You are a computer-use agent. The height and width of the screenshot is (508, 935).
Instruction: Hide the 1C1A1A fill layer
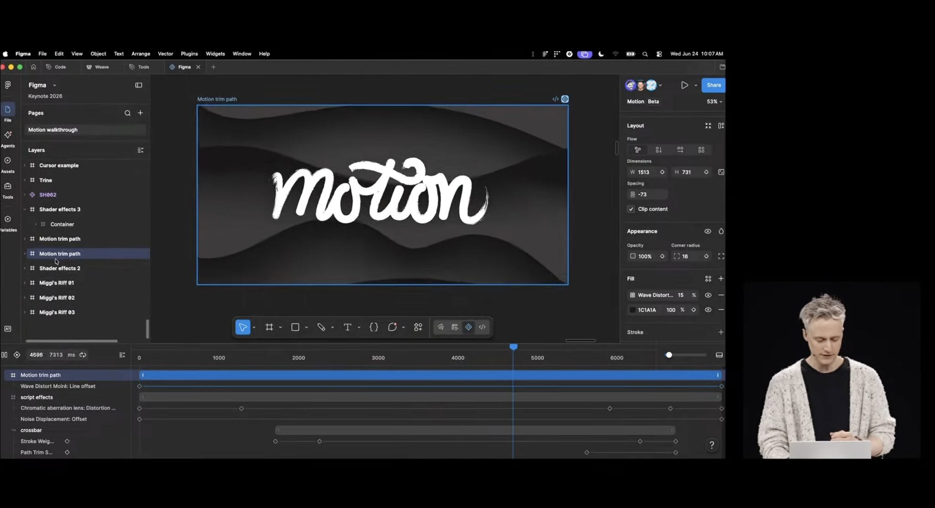tap(708, 310)
